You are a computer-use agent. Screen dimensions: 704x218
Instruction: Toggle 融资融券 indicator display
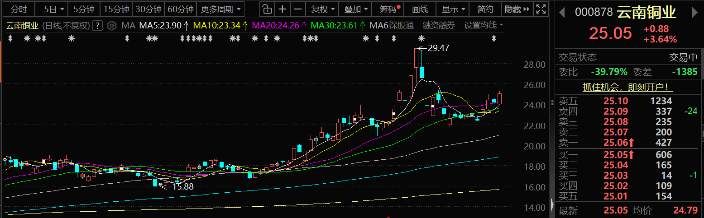coord(438,26)
